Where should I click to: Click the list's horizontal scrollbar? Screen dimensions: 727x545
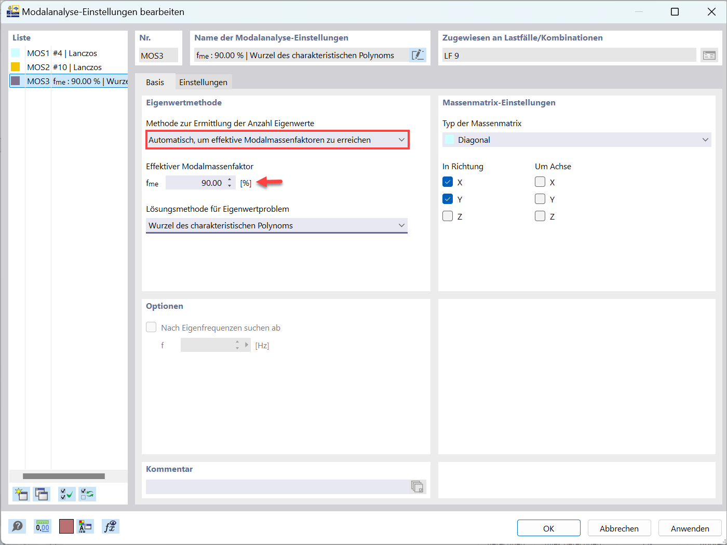[64, 476]
